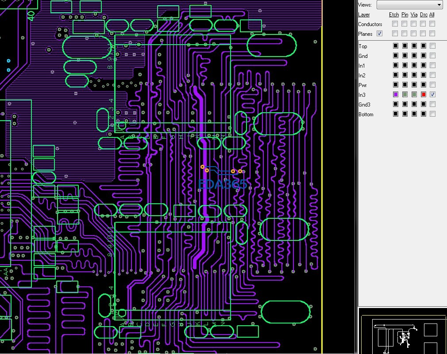
Task: Click the Etch column header
Action: [x=394, y=15]
